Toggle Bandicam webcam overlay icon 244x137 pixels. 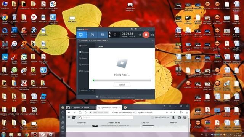(x=115, y=35)
